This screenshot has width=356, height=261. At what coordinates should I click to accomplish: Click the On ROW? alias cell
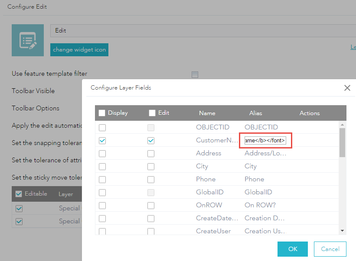(260, 205)
